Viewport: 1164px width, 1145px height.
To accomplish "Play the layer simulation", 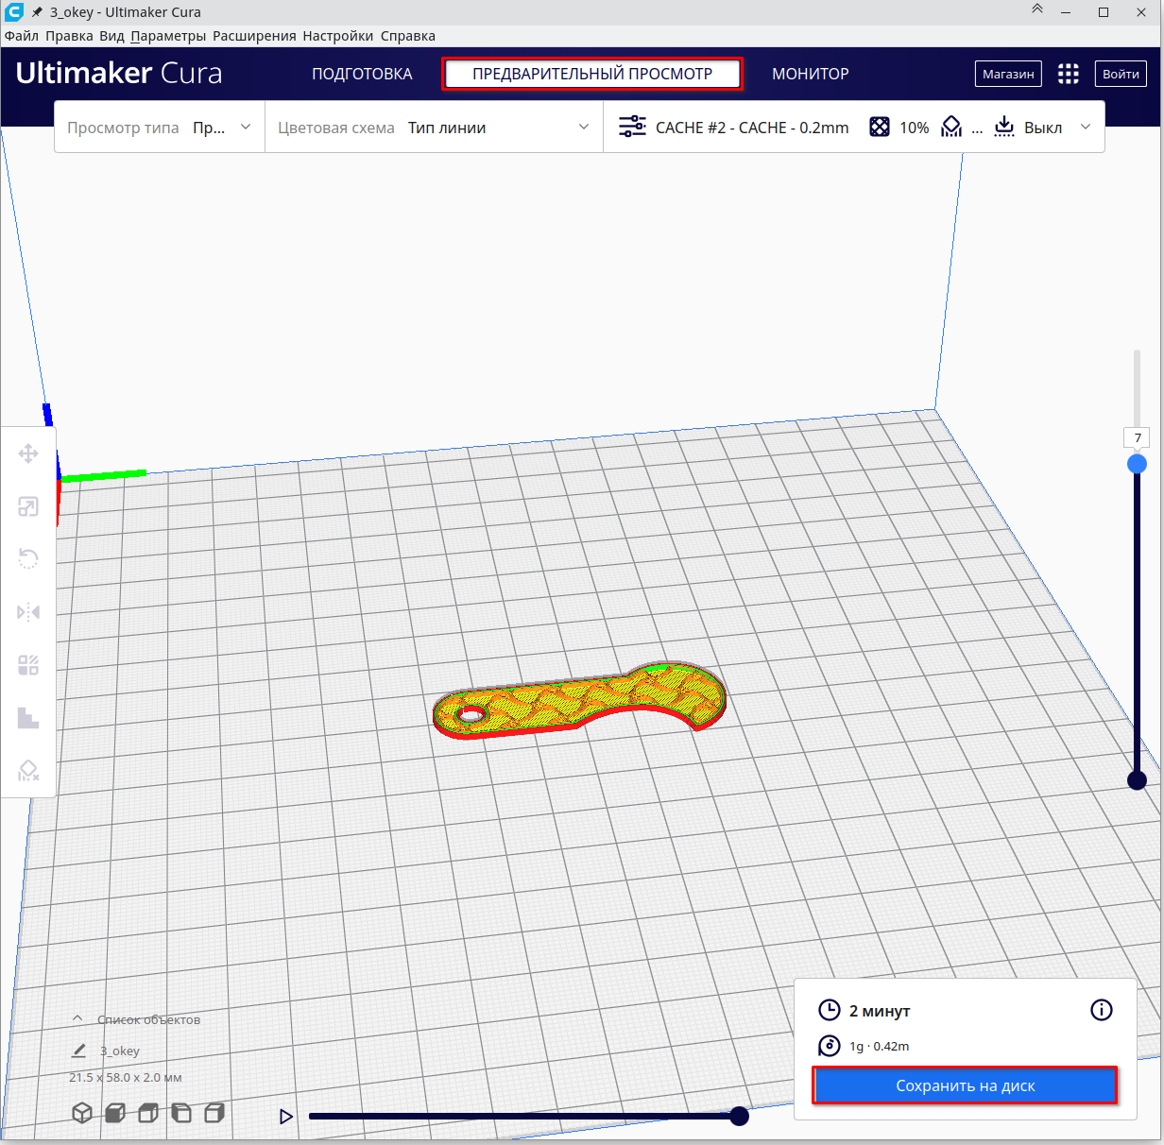I will pyautogui.click(x=286, y=1117).
